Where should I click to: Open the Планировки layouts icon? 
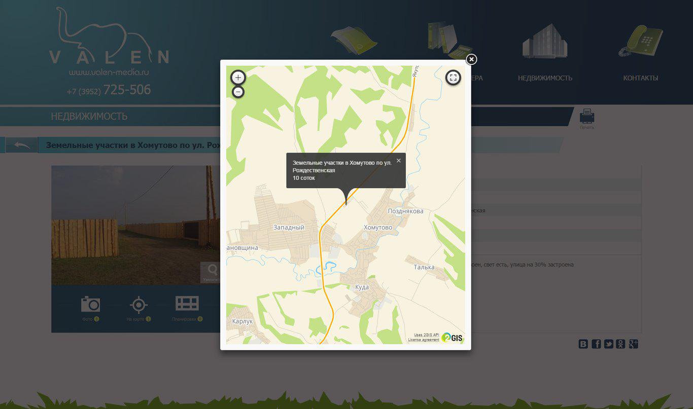[187, 304]
